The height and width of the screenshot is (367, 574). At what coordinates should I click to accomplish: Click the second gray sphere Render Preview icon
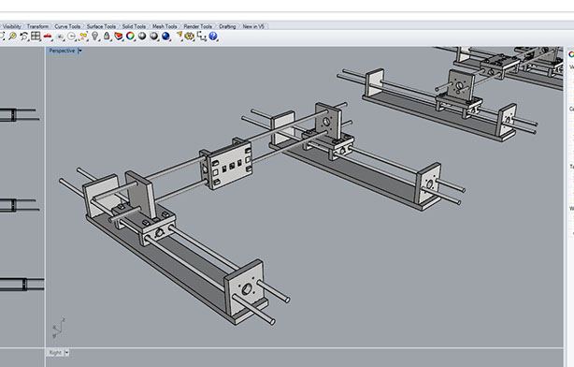coord(153,37)
